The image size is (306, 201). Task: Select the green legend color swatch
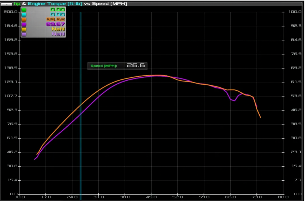tap(24, 10)
